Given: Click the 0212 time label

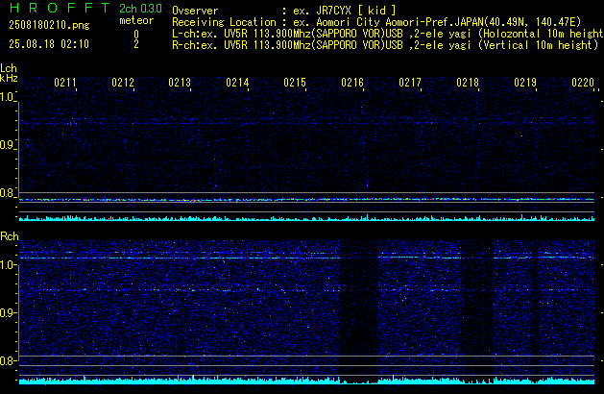Looking at the screenshot, I should pyautogui.click(x=123, y=83).
